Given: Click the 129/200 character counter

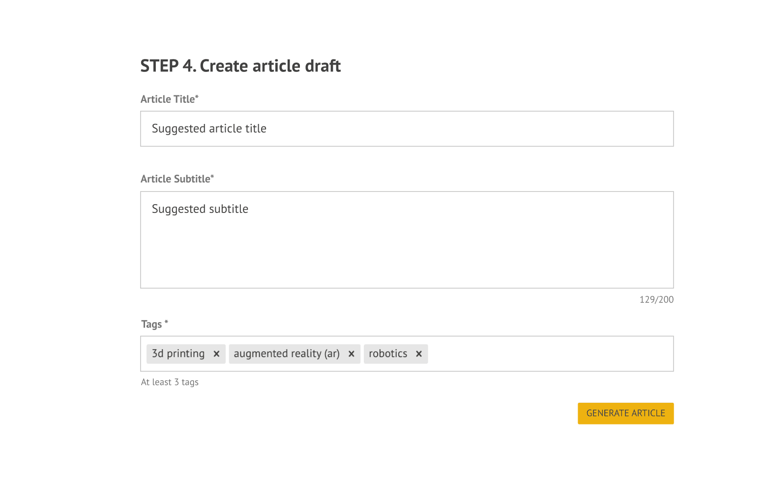Looking at the screenshot, I should pos(656,299).
